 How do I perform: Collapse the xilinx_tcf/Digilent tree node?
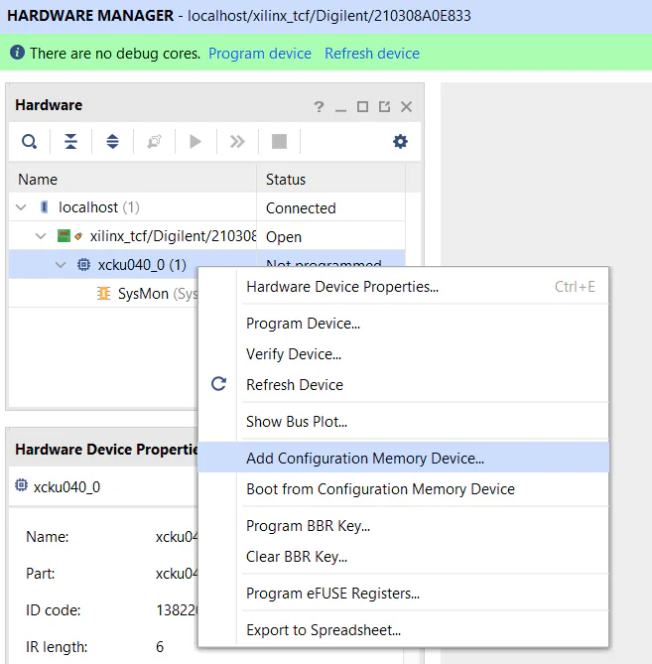pos(41,237)
